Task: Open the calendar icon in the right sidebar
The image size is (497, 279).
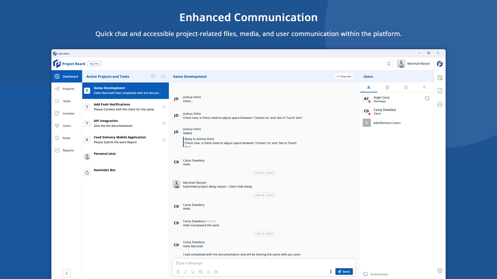Action: click(x=439, y=77)
